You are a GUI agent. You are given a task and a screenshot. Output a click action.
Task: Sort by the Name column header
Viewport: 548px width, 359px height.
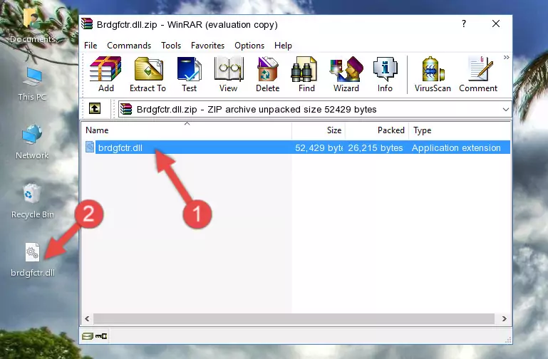187,130
